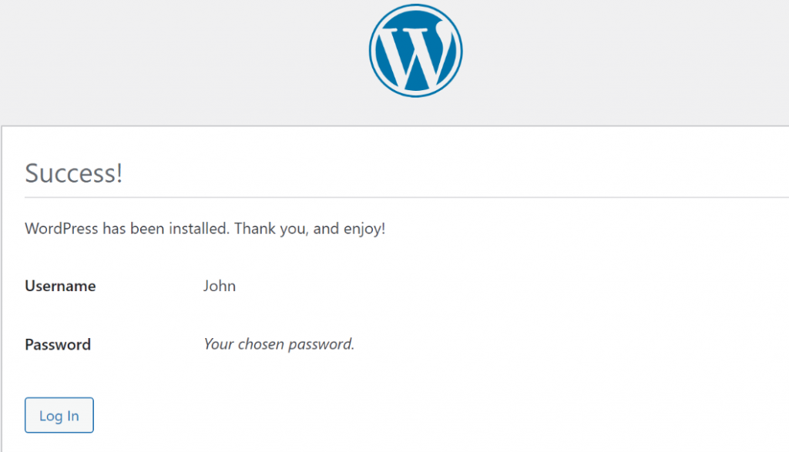
Task: Click the italic 'Your chosen password.' text
Action: click(278, 344)
